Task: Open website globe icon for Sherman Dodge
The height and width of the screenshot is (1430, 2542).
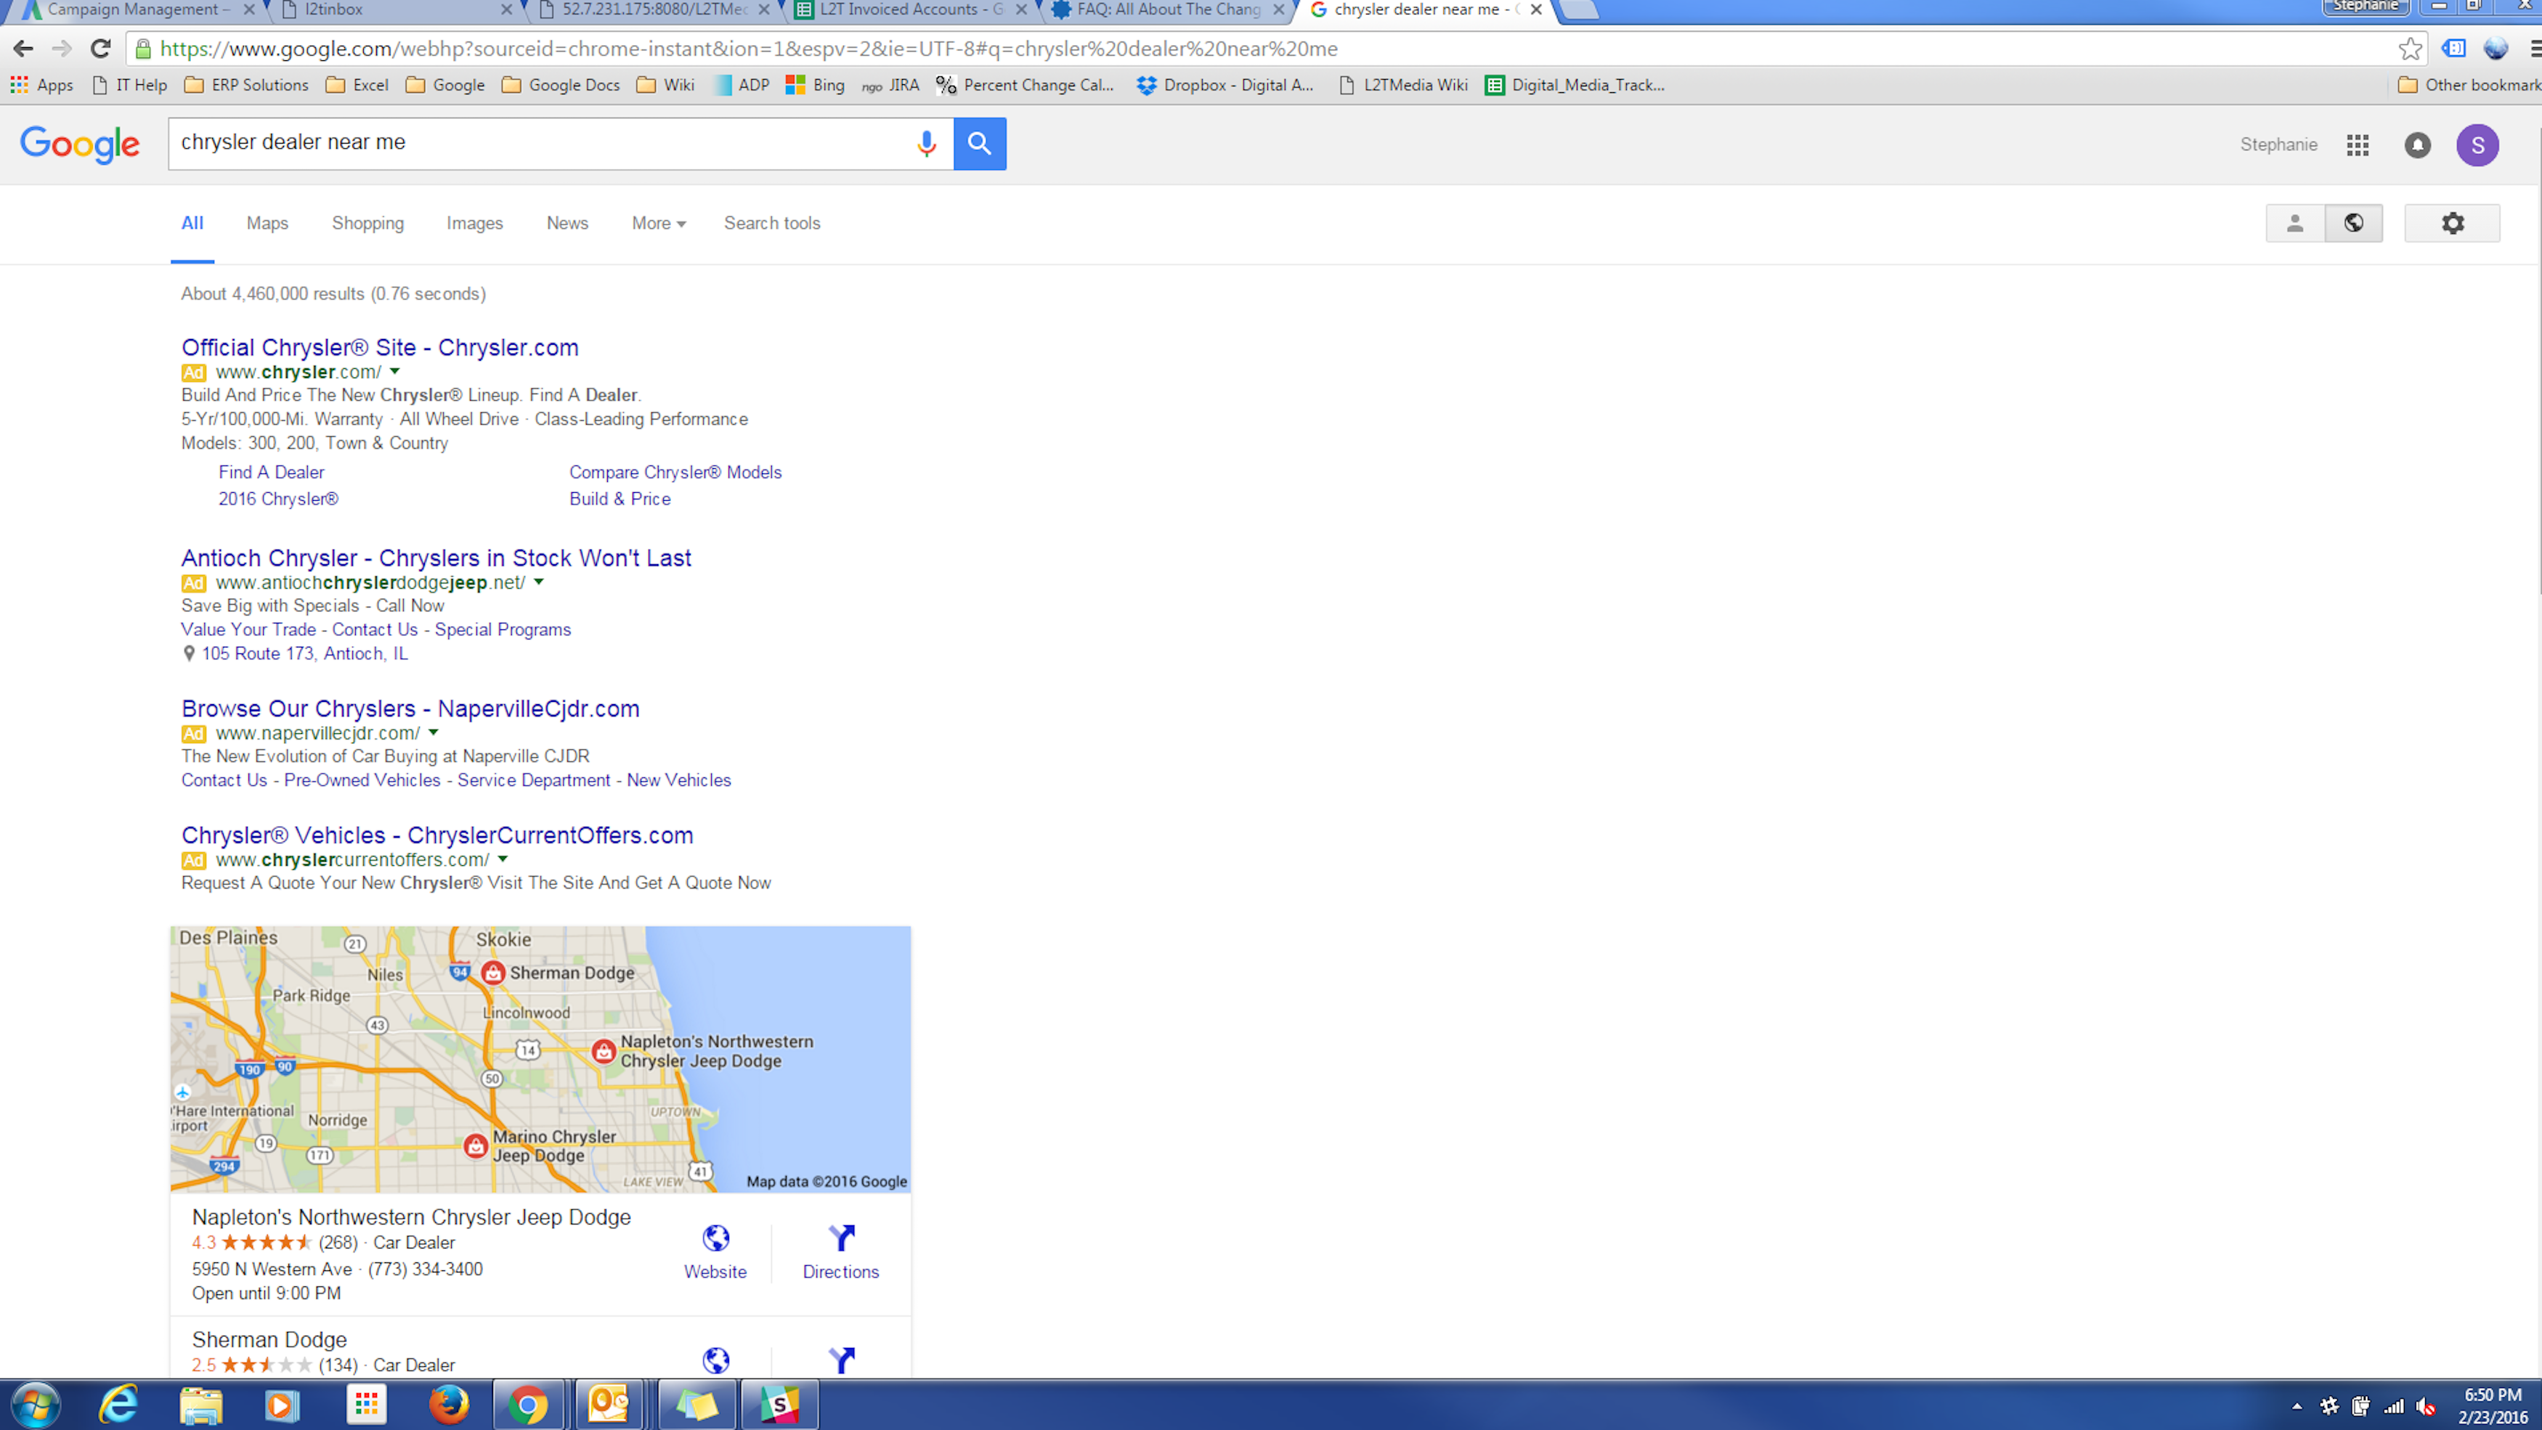Action: pos(715,1360)
